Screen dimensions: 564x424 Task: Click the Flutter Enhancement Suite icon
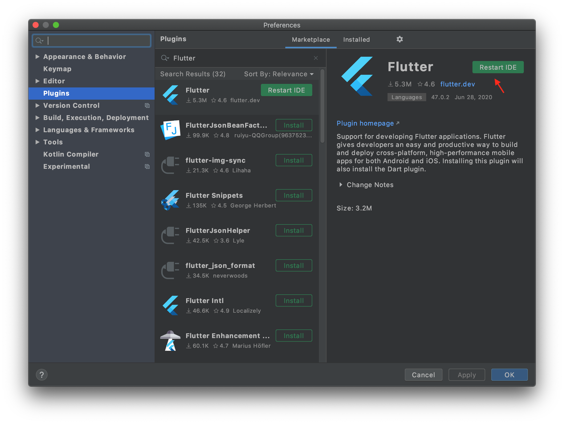click(x=170, y=340)
